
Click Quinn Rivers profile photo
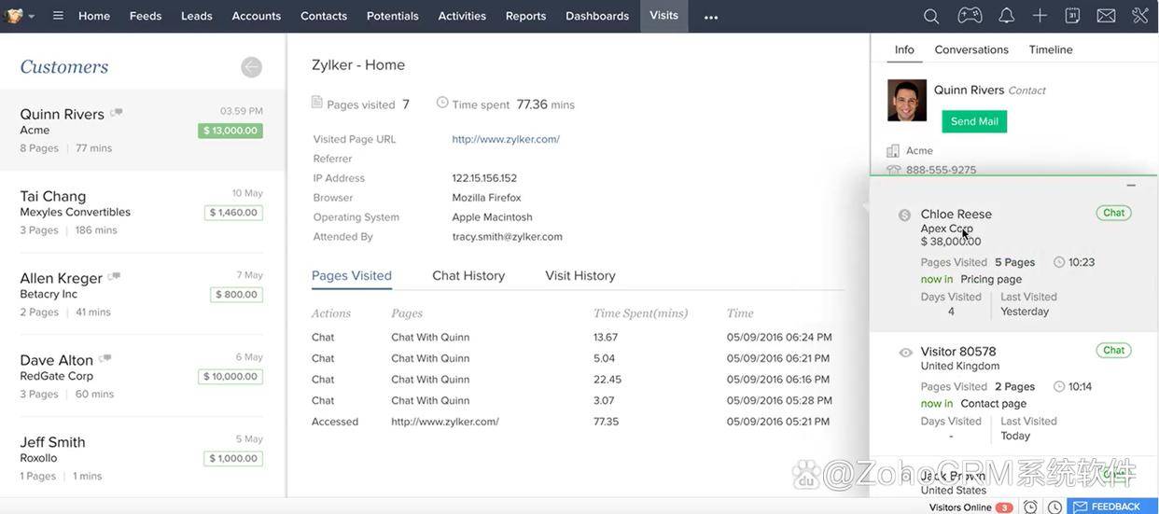[x=907, y=100]
